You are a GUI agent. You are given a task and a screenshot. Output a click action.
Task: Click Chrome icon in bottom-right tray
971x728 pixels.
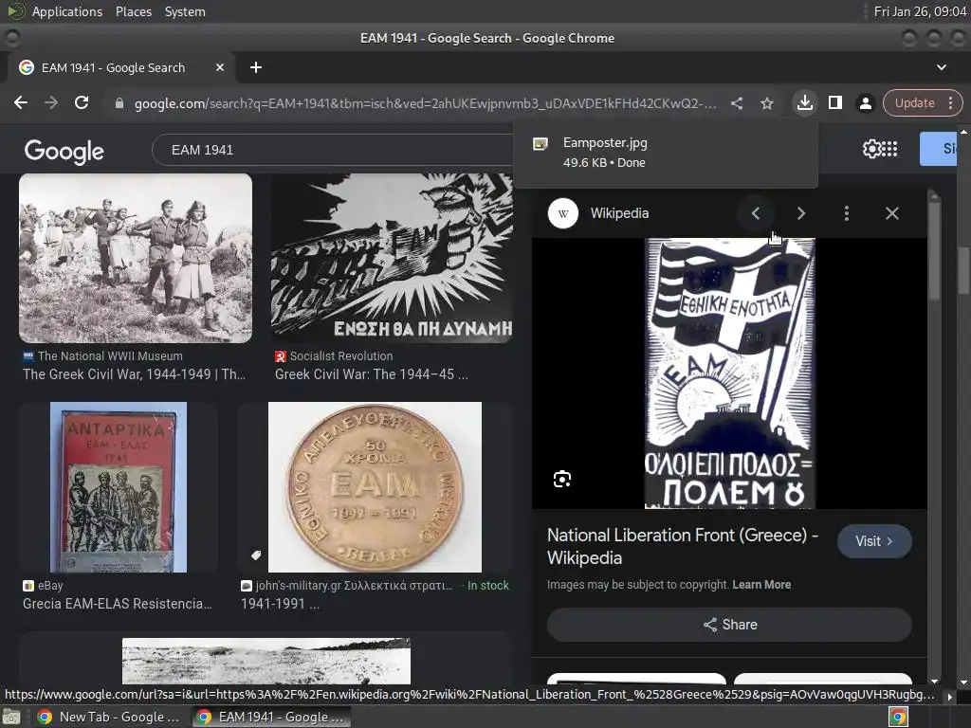coord(898,718)
